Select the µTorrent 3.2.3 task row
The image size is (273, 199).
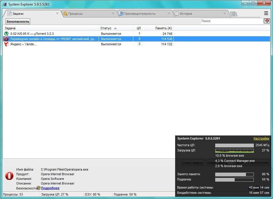[x=136, y=34]
